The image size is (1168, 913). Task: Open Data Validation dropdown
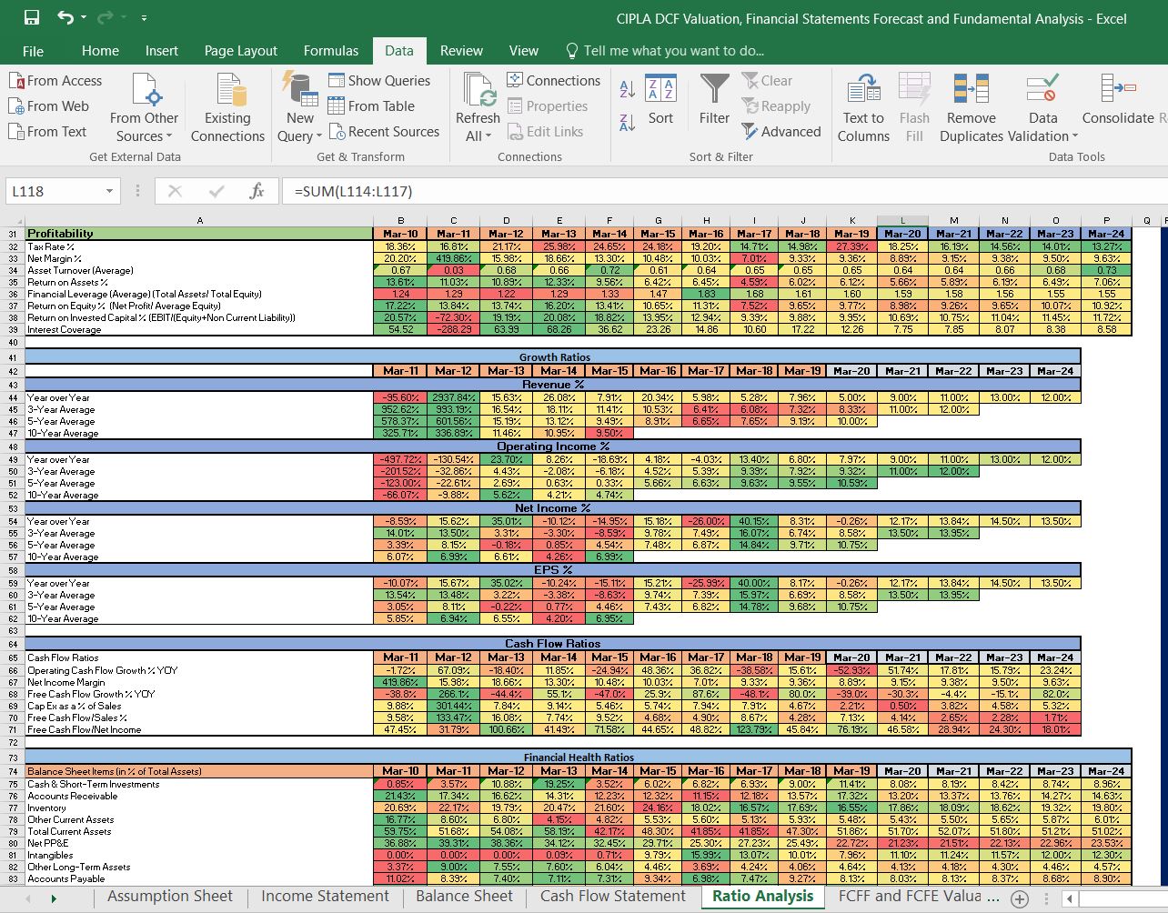tap(1043, 108)
